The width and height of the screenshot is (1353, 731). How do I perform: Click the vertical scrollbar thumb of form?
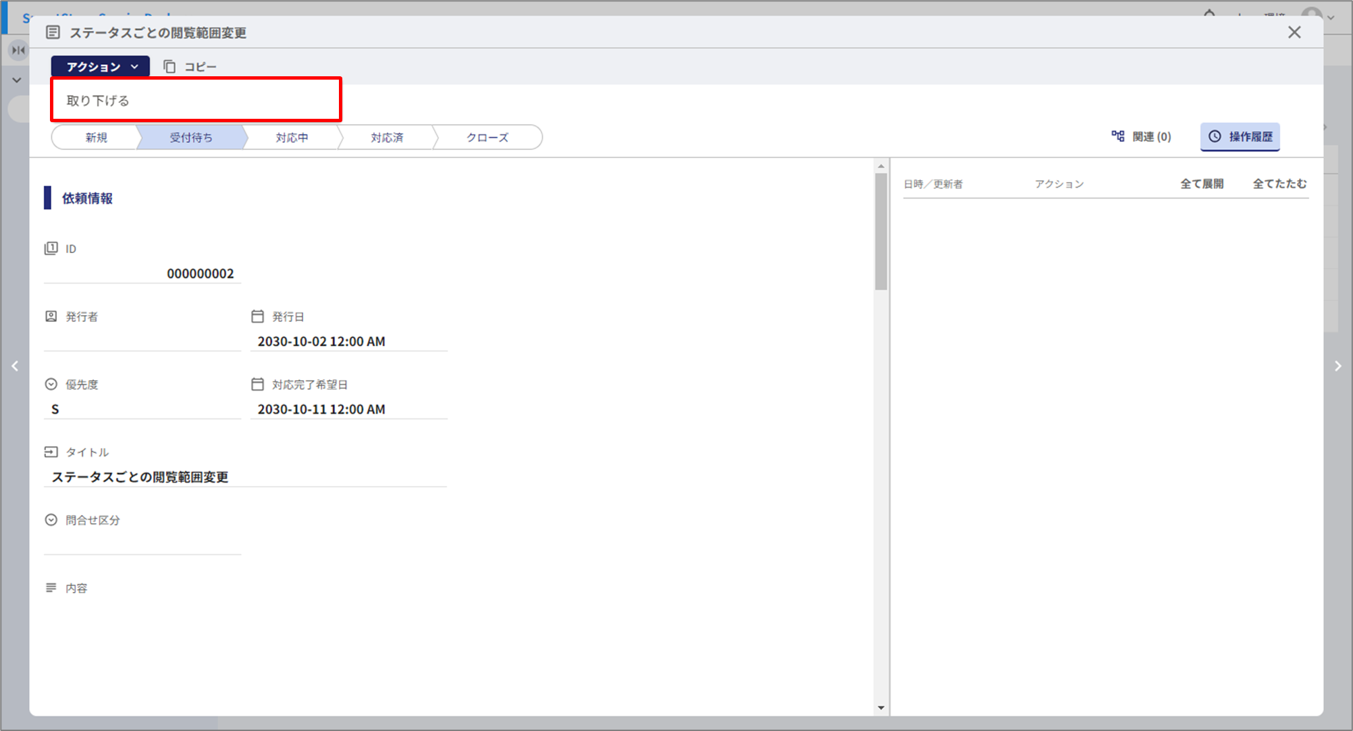(x=880, y=231)
